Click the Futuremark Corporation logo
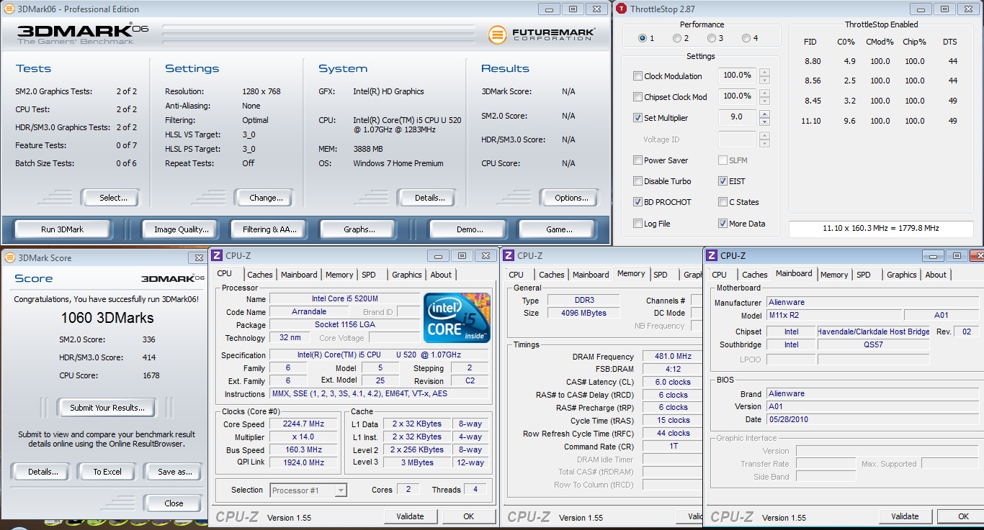This screenshot has width=984, height=530. (x=542, y=35)
